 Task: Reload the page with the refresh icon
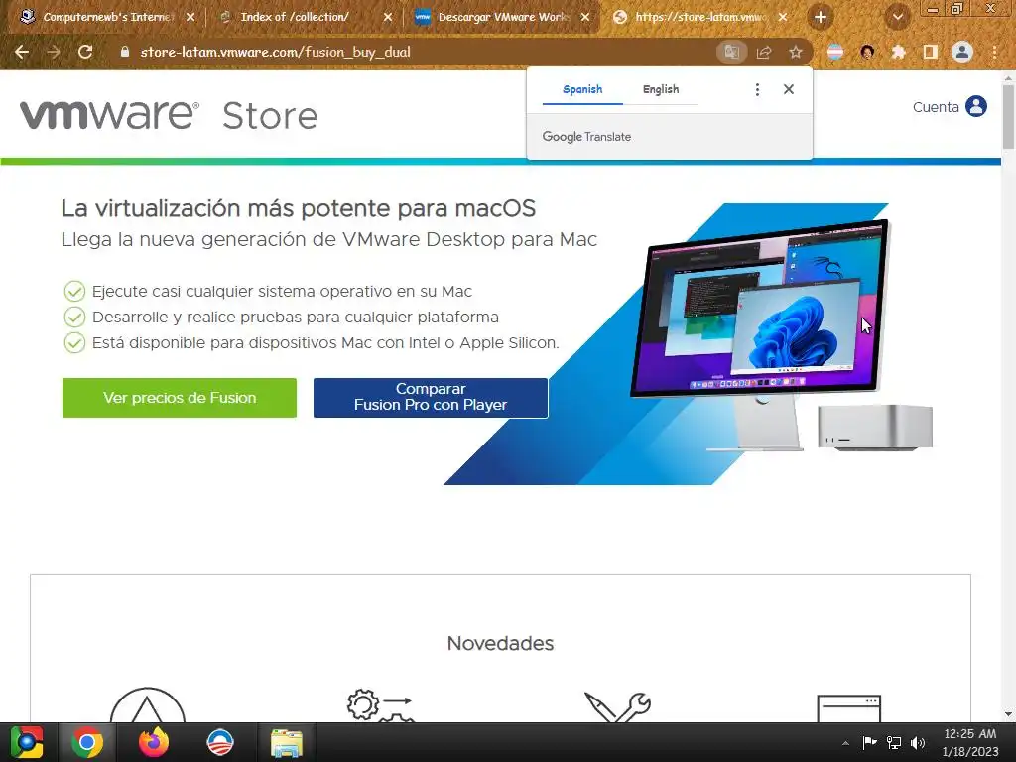(x=85, y=52)
